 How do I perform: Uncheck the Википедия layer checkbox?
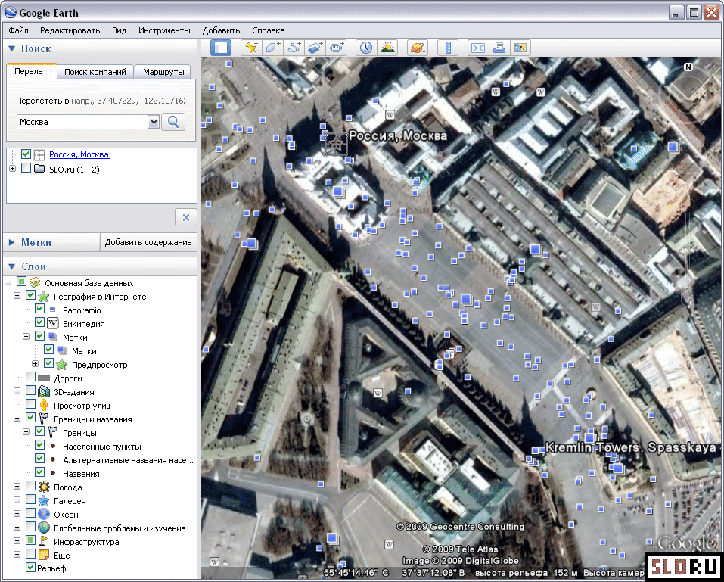tap(39, 322)
